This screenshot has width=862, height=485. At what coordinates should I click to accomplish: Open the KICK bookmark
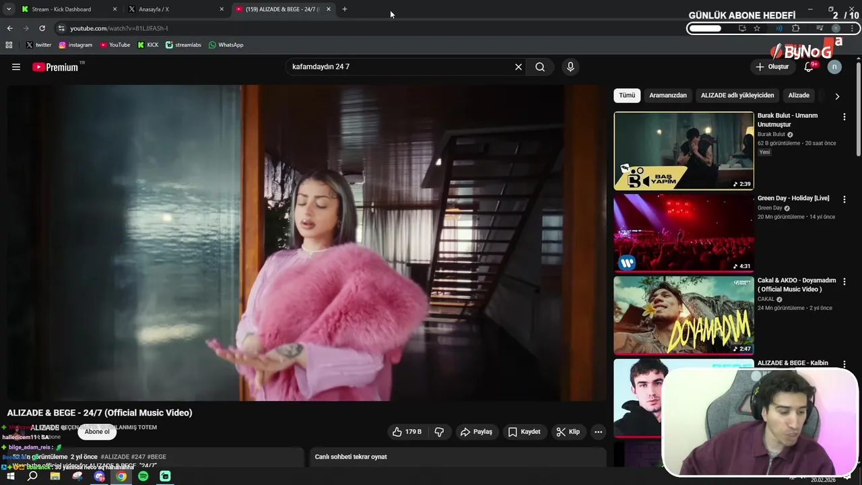(x=148, y=45)
